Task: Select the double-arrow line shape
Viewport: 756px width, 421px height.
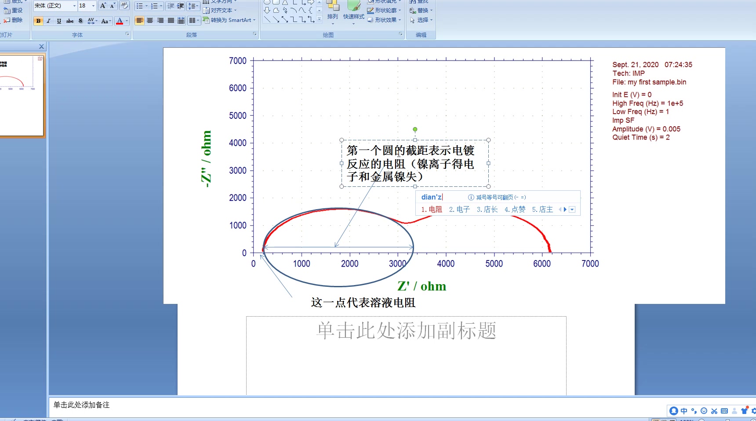Action: tap(285, 20)
